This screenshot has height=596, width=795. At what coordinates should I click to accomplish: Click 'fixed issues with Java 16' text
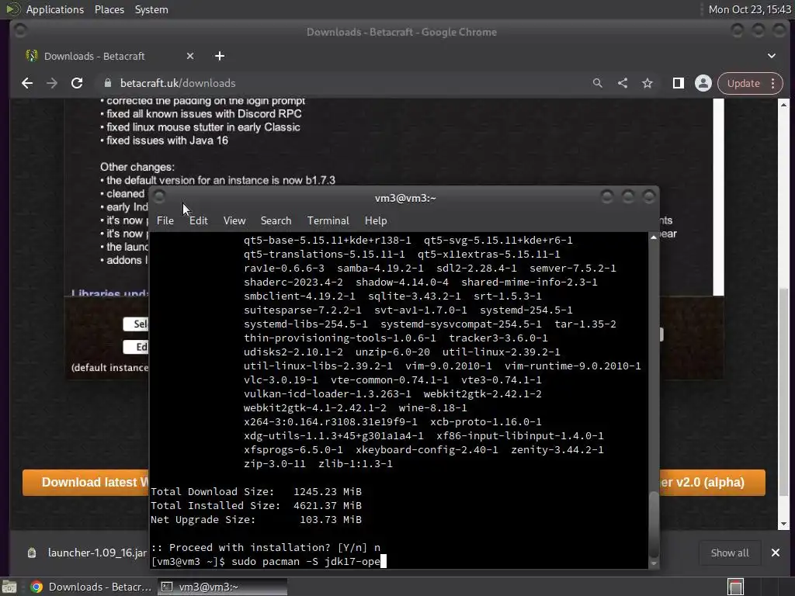click(x=168, y=140)
